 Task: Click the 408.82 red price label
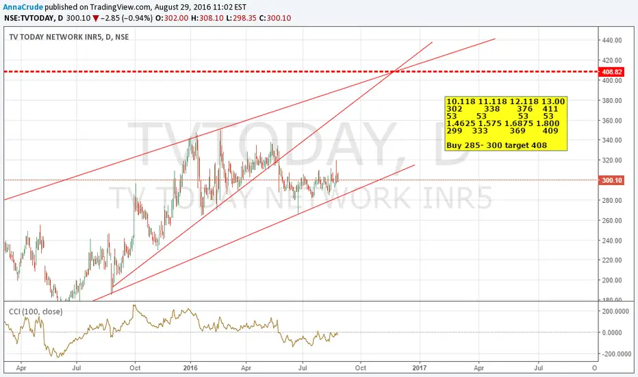click(x=611, y=72)
